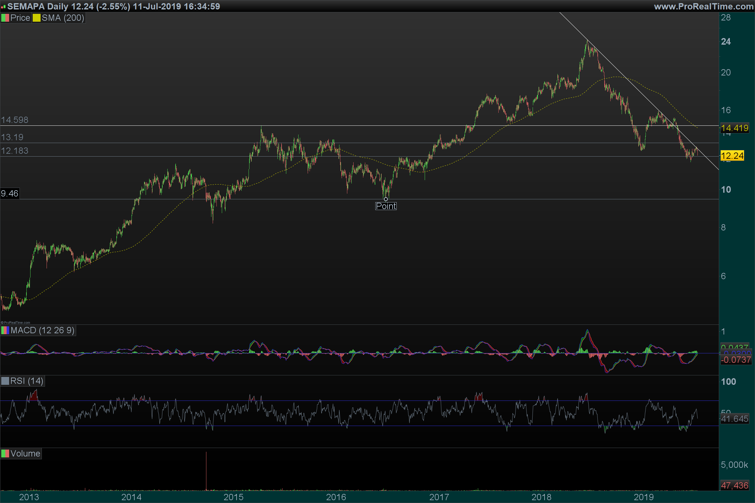This screenshot has width=755, height=503.
Task: Click the 41.645 RSI value tag
Action: coord(734,419)
